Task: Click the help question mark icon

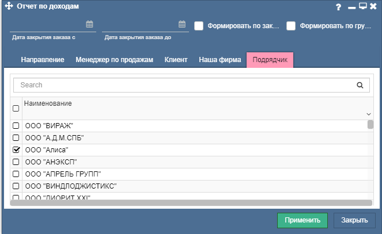Action: 339,7
